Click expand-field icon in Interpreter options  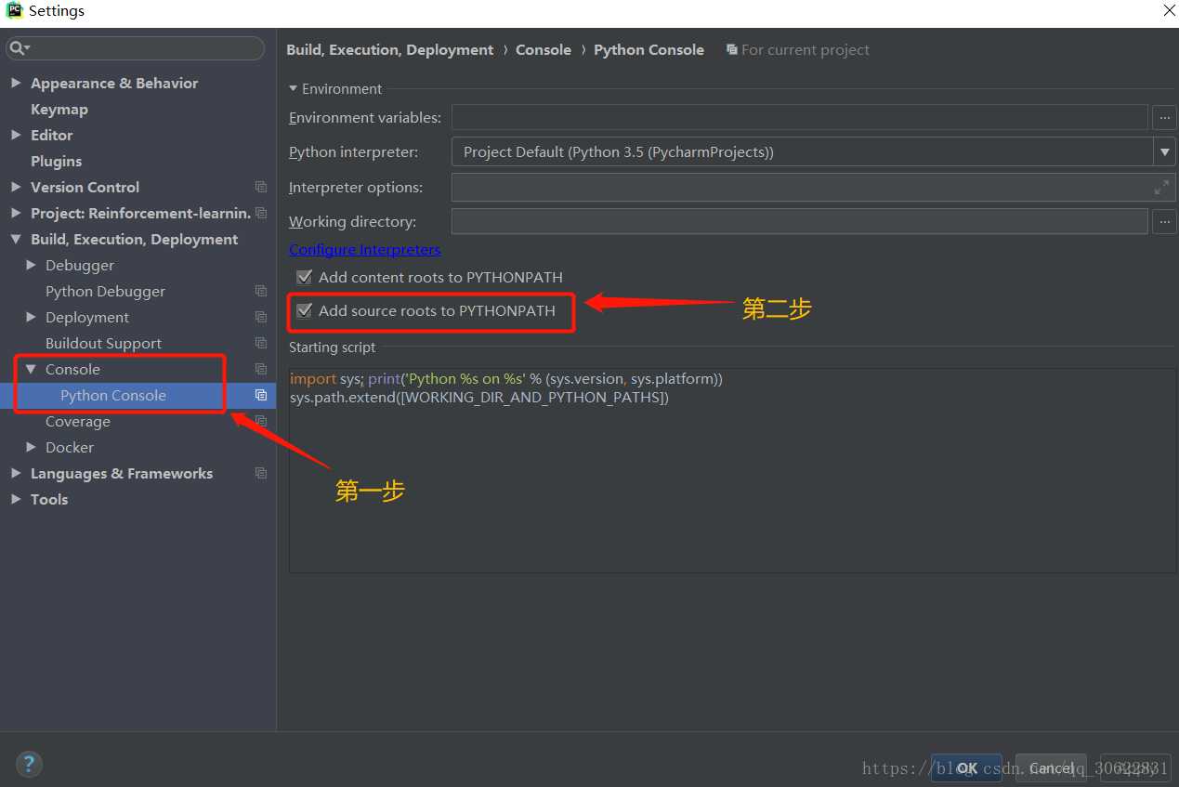click(1161, 187)
